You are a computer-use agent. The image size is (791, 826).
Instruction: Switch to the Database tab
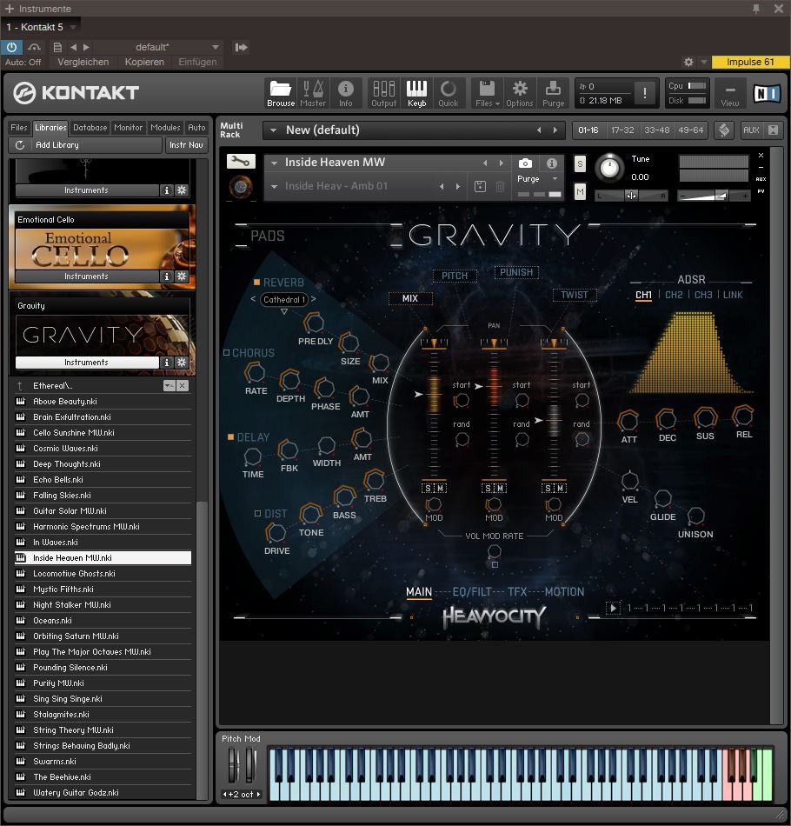[90, 128]
